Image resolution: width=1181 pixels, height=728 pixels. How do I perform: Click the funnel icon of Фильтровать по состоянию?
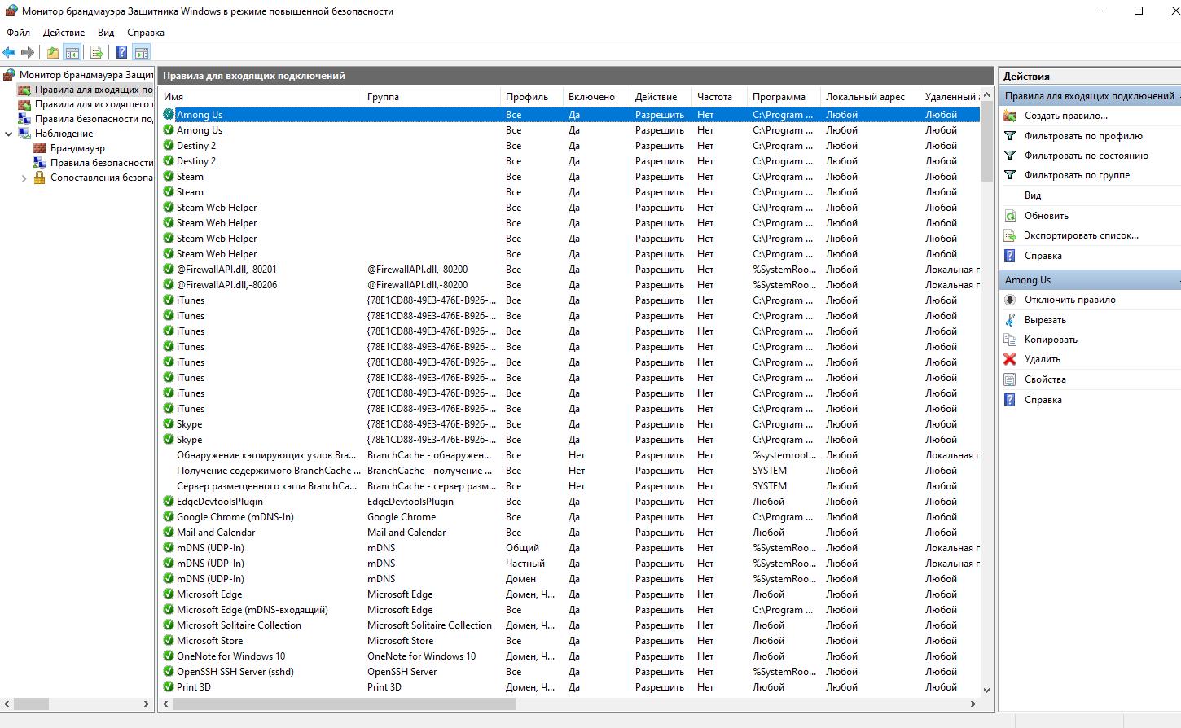(1010, 156)
